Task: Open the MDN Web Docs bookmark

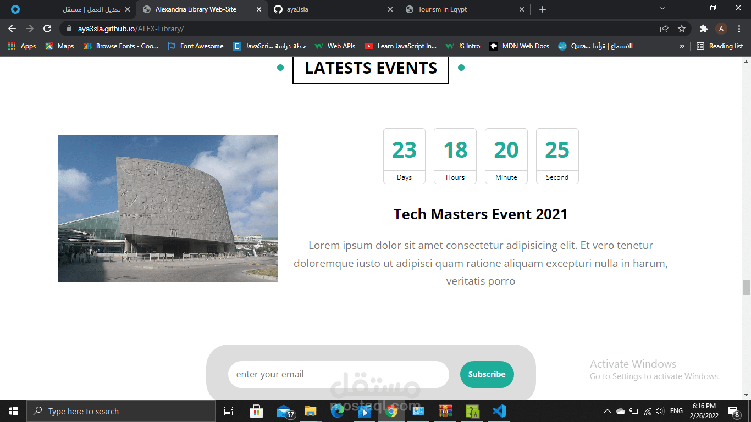Action: pyautogui.click(x=520, y=46)
